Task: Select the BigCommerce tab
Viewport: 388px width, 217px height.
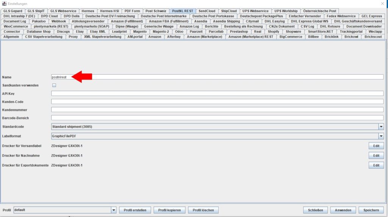Action: click(291, 37)
